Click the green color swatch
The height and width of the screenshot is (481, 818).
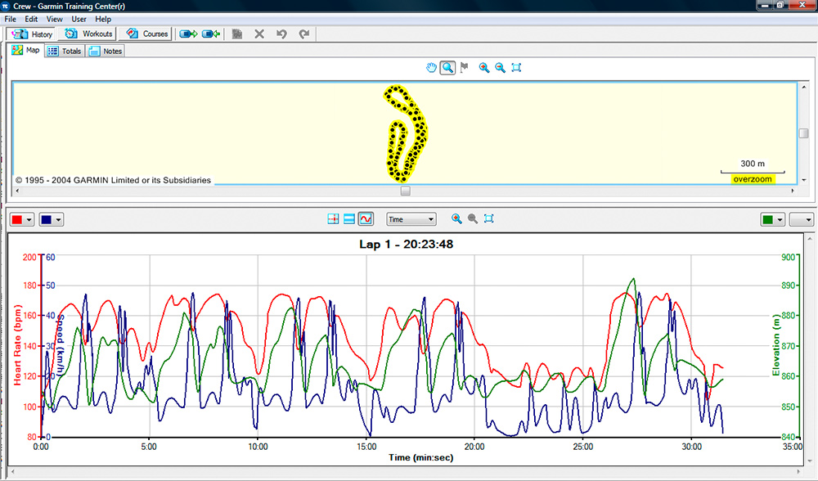click(x=767, y=219)
